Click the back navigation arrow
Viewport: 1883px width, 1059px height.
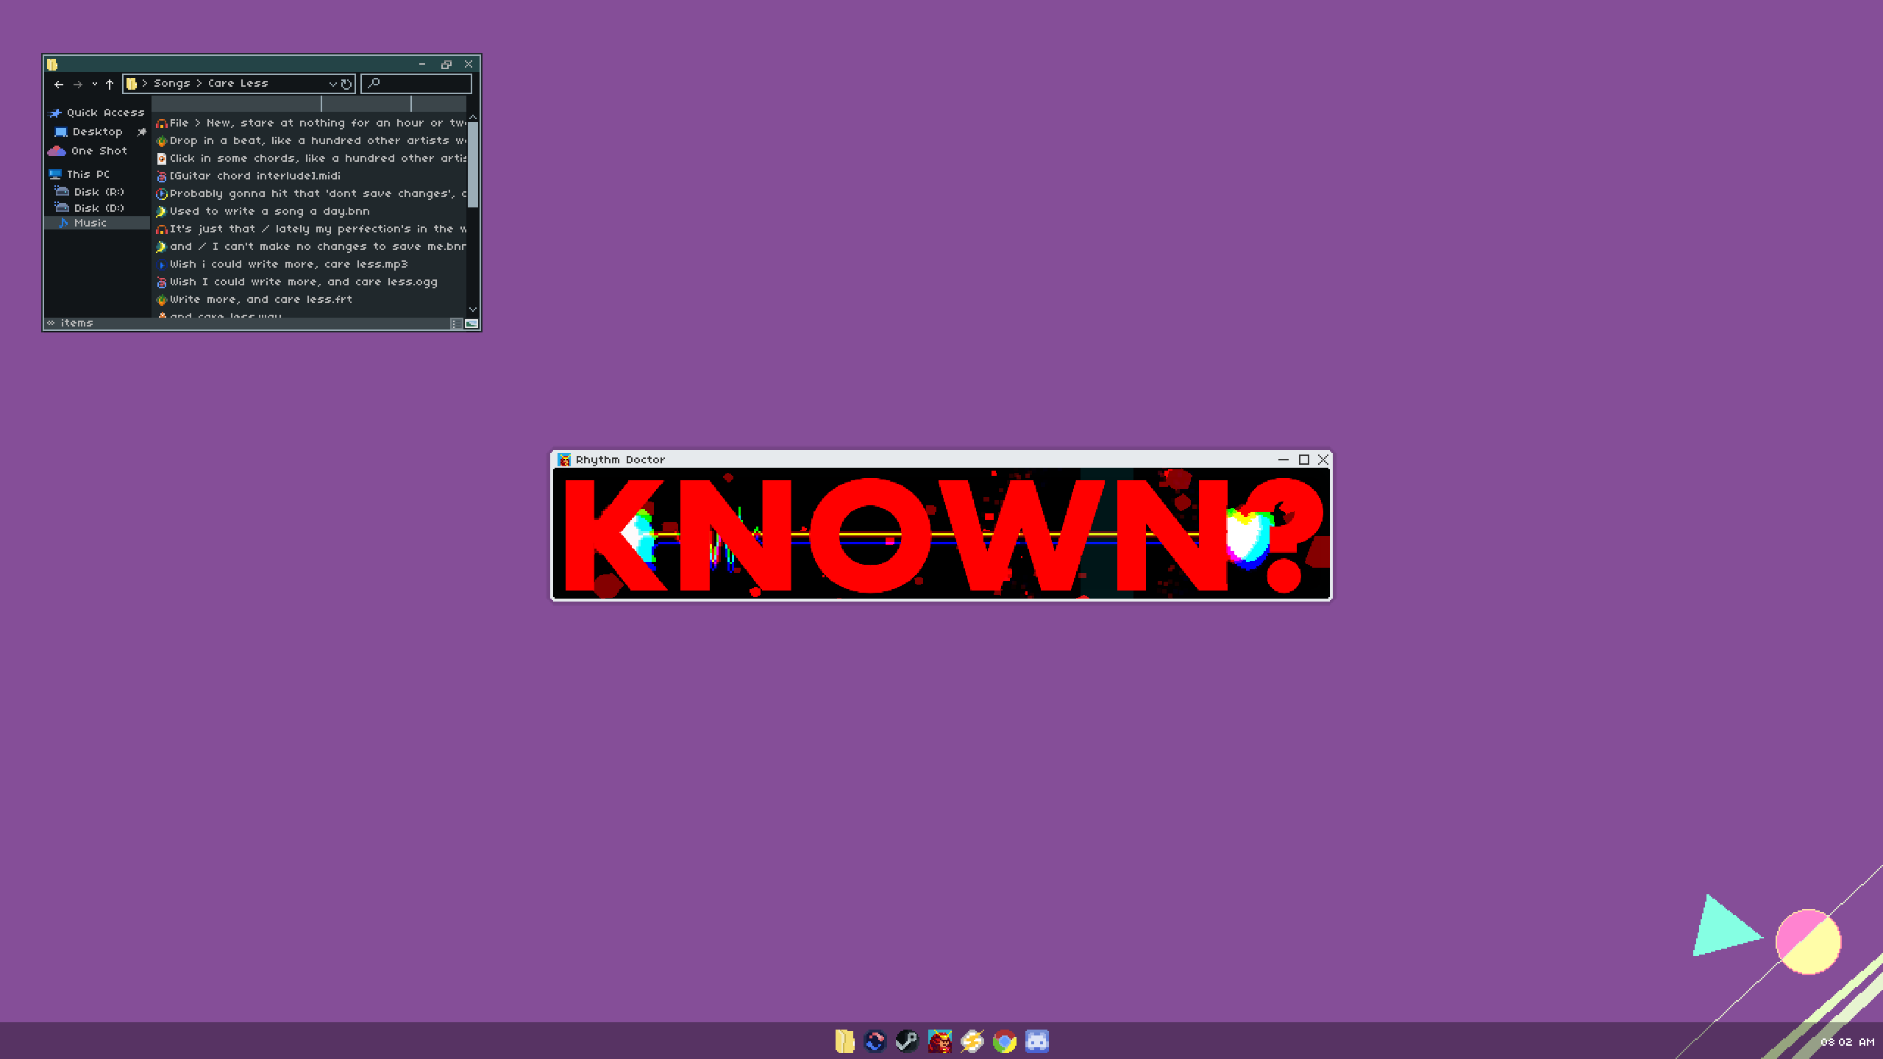[59, 84]
